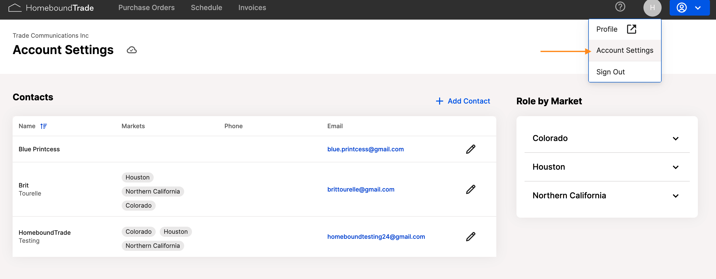Image resolution: width=716 pixels, height=279 pixels.
Task: Expand the Houston market role section
Action: pos(607,167)
